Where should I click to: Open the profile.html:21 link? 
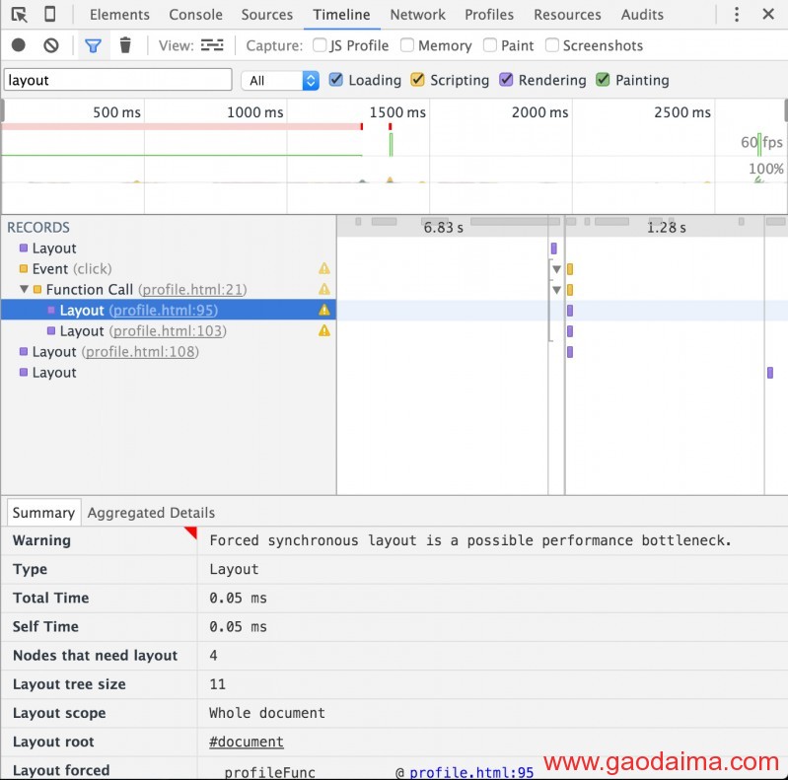click(x=192, y=290)
